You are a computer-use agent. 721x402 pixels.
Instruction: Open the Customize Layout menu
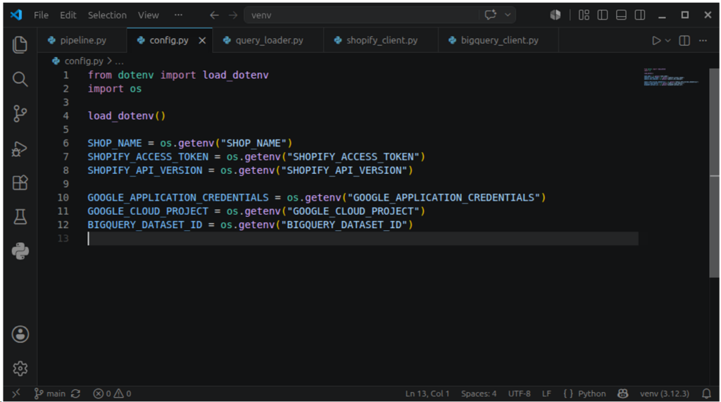(x=584, y=15)
